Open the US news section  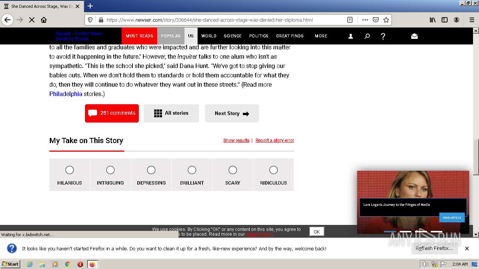pos(191,36)
